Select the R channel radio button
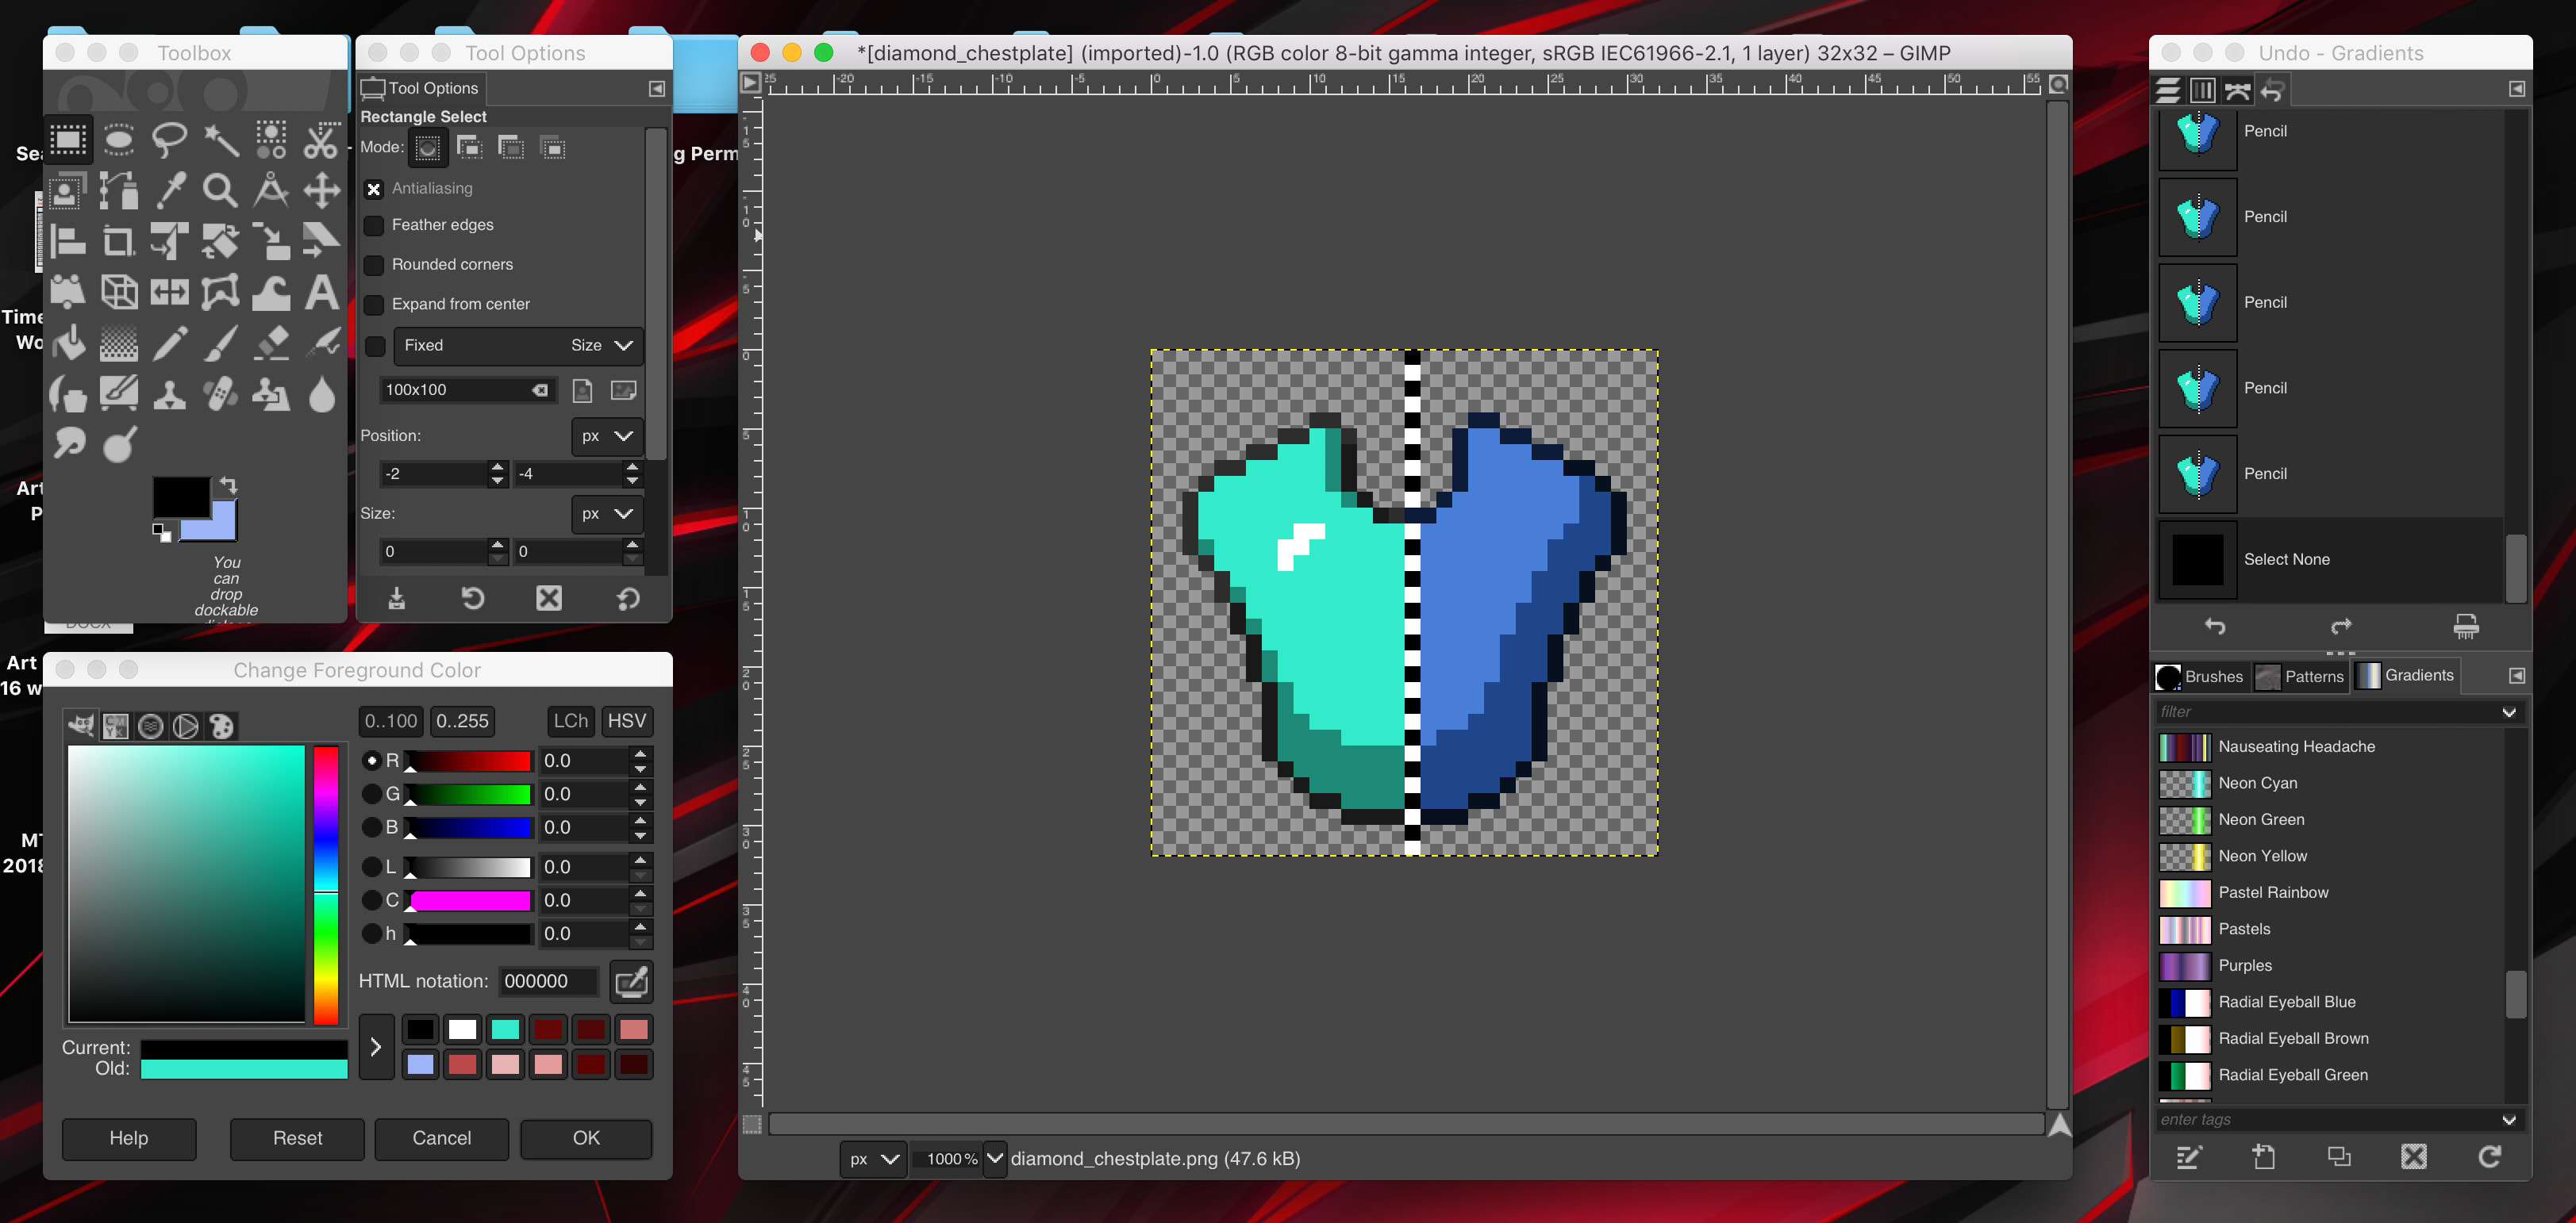 click(372, 761)
